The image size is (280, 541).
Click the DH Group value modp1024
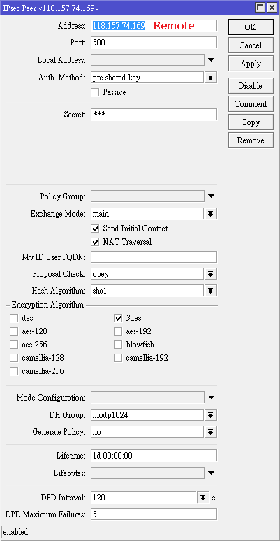tap(147, 415)
